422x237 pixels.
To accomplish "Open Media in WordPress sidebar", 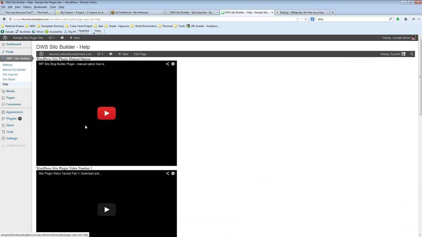I will click(10, 91).
